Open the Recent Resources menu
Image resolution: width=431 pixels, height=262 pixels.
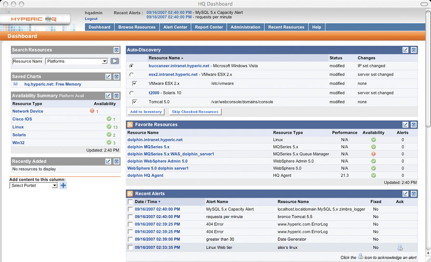pos(286,27)
